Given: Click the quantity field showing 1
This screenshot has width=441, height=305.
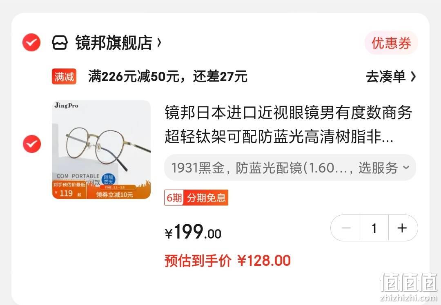Looking at the screenshot, I should point(374,228).
